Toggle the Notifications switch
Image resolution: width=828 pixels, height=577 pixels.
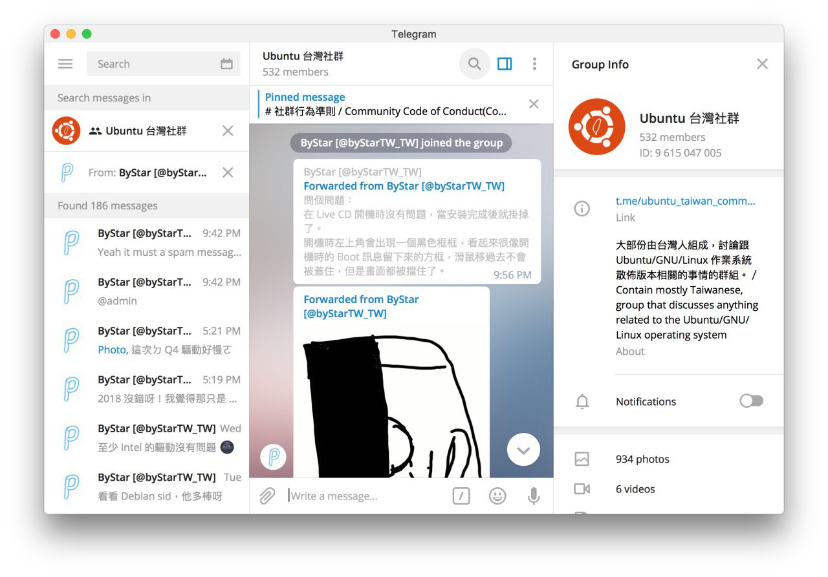[x=752, y=401]
